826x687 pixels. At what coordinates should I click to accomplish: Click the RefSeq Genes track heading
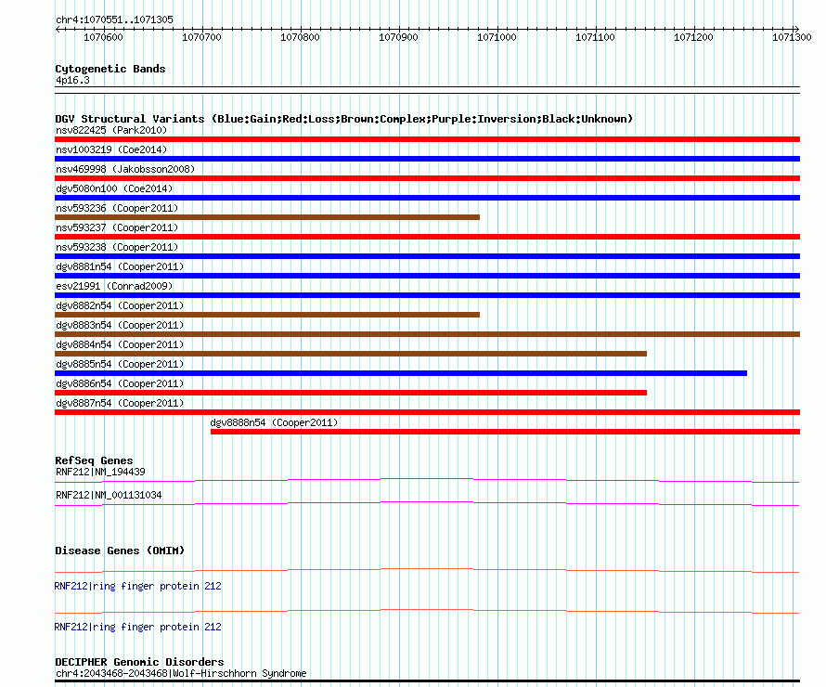[x=94, y=460]
